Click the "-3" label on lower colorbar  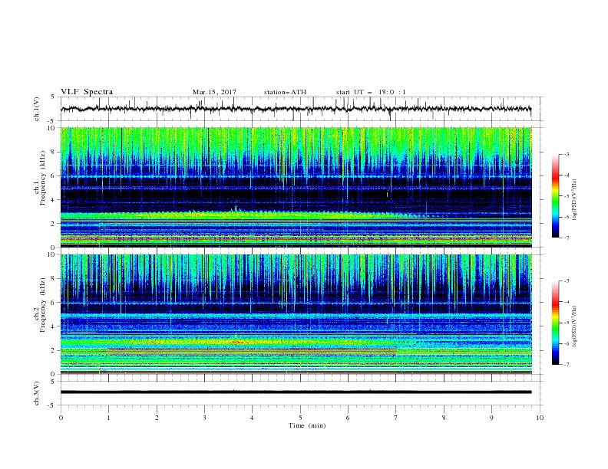click(x=566, y=281)
